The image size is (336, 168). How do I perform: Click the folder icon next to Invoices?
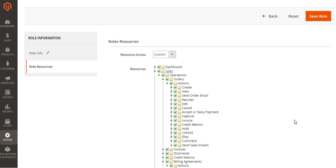(171, 149)
